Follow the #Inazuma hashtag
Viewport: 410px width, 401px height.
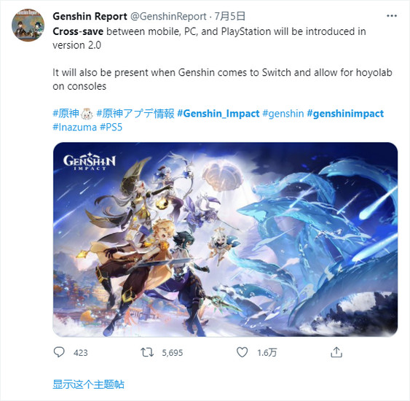coord(75,128)
